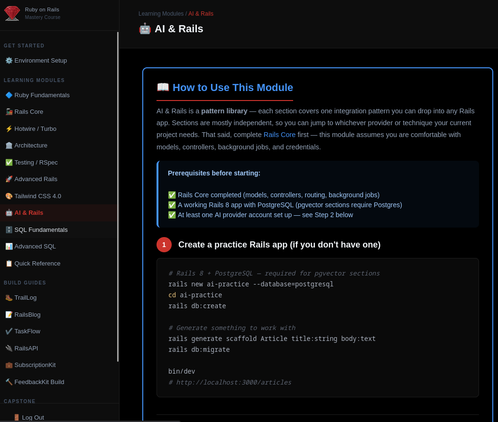Select Hotwire / Turbo module
This screenshot has height=422, width=498.
pyautogui.click(x=58, y=128)
